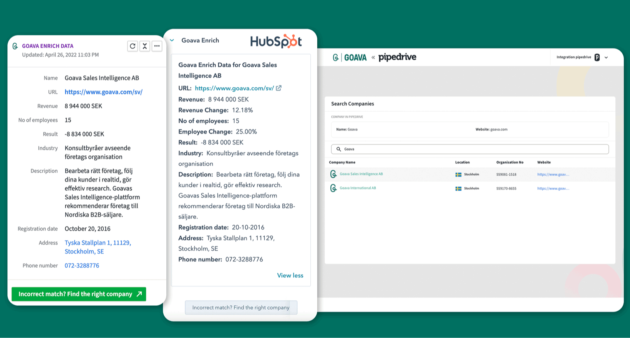Click Website: goava.com in company box
630x338 pixels.
click(x=491, y=130)
